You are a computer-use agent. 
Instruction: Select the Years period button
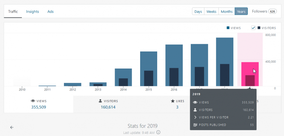[x=241, y=11]
